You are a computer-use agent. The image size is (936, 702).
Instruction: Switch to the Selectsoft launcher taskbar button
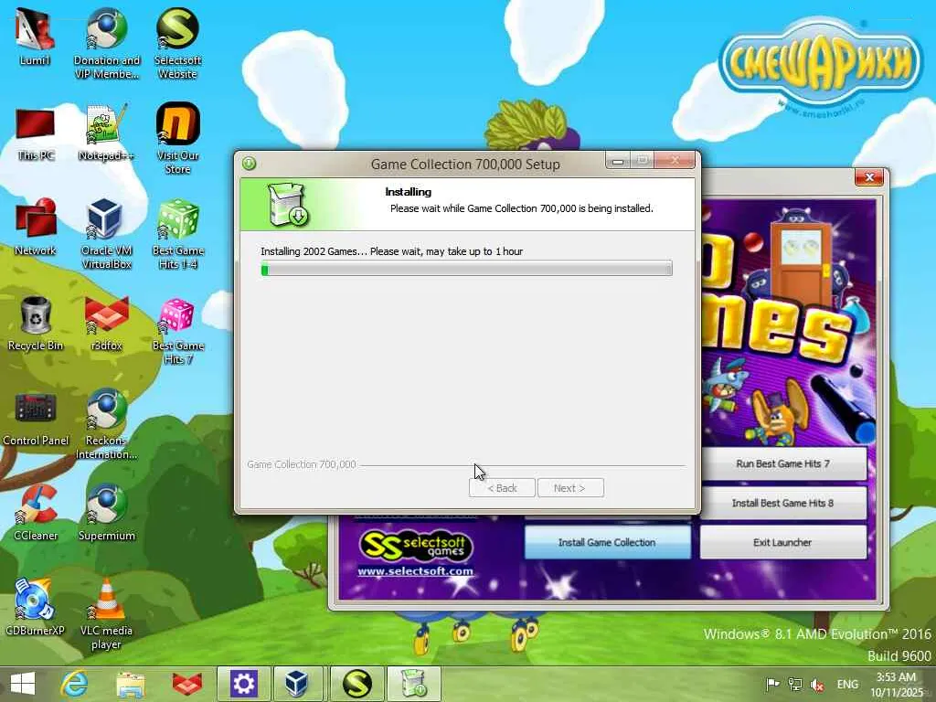(x=356, y=684)
